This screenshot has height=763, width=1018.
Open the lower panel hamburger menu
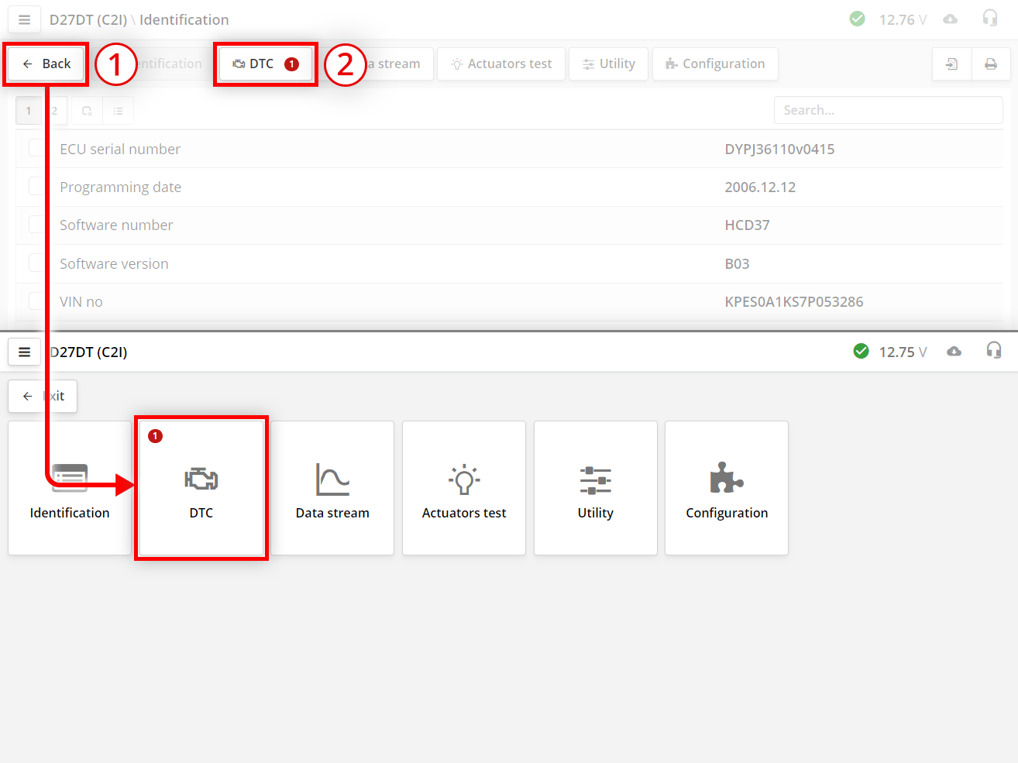click(x=24, y=351)
